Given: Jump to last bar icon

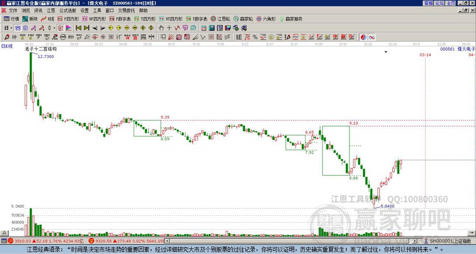Looking at the screenshot, I should coord(86,28).
